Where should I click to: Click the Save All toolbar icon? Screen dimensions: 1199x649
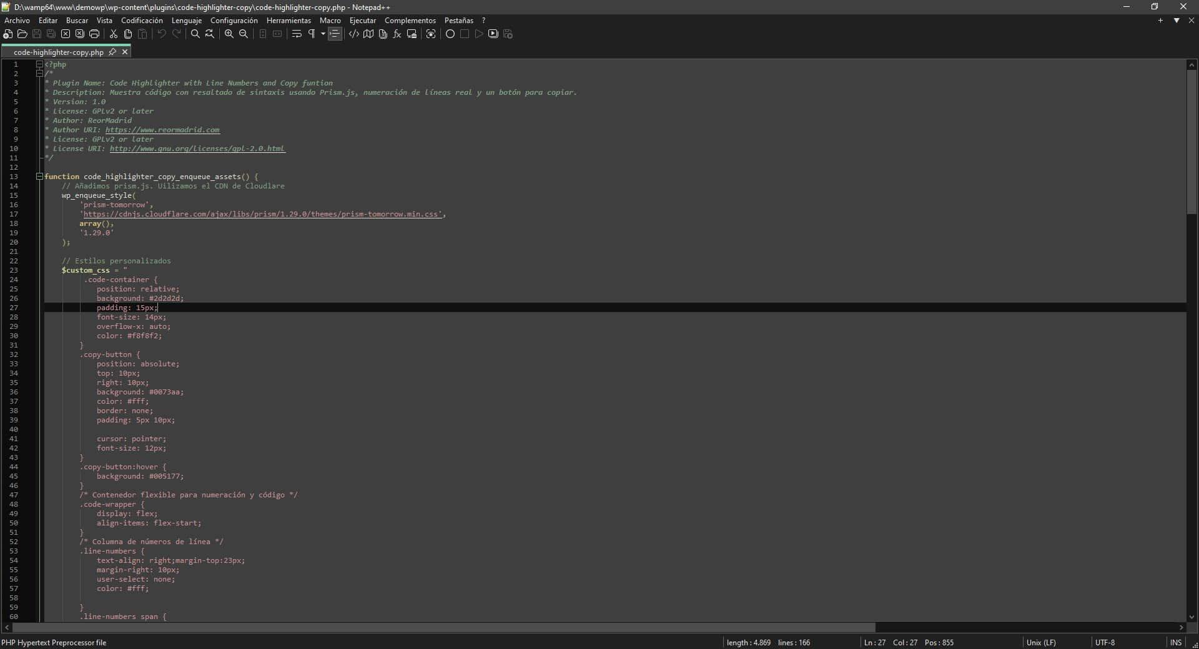(x=51, y=34)
